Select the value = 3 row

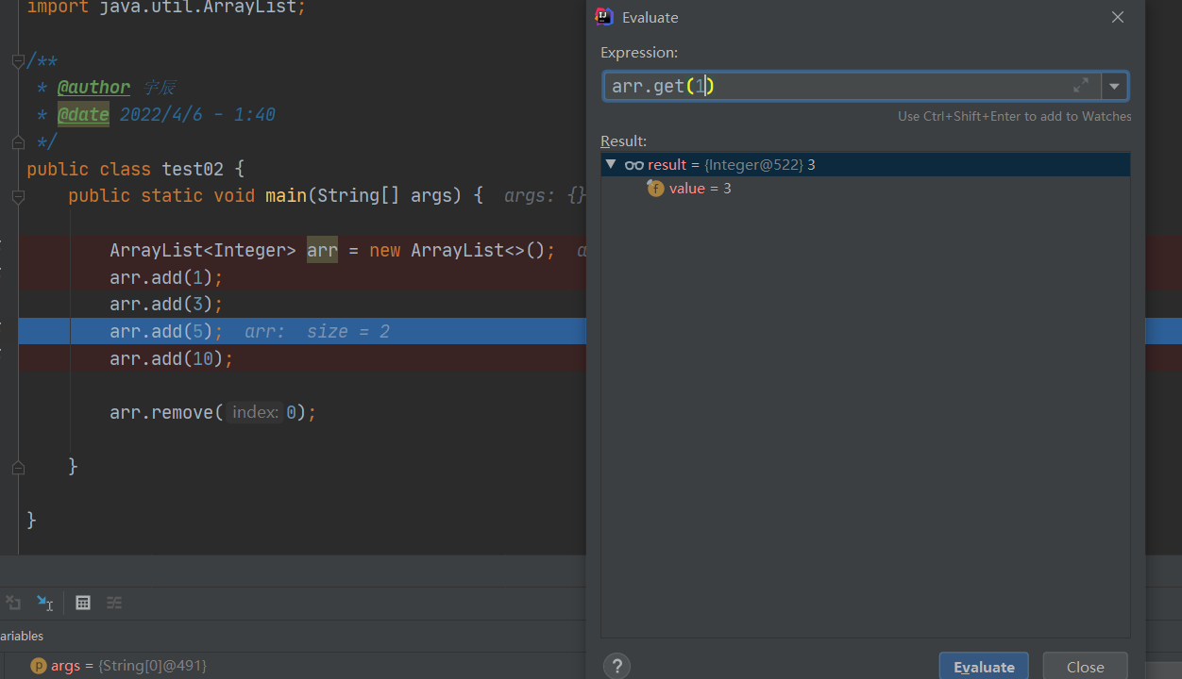pyautogui.click(x=866, y=189)
